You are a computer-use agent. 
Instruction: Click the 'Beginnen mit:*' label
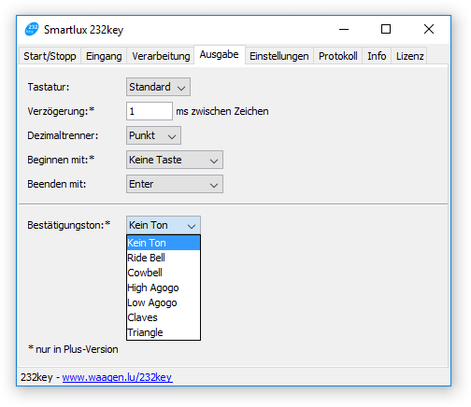[x=61, y=160]
